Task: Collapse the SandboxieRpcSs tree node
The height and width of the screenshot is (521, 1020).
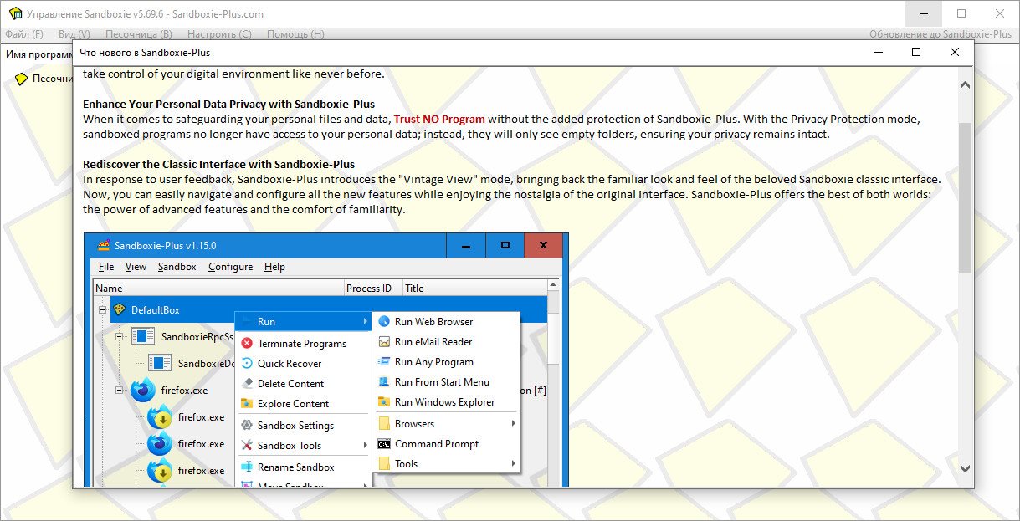Action: click(x=120, y=336)
